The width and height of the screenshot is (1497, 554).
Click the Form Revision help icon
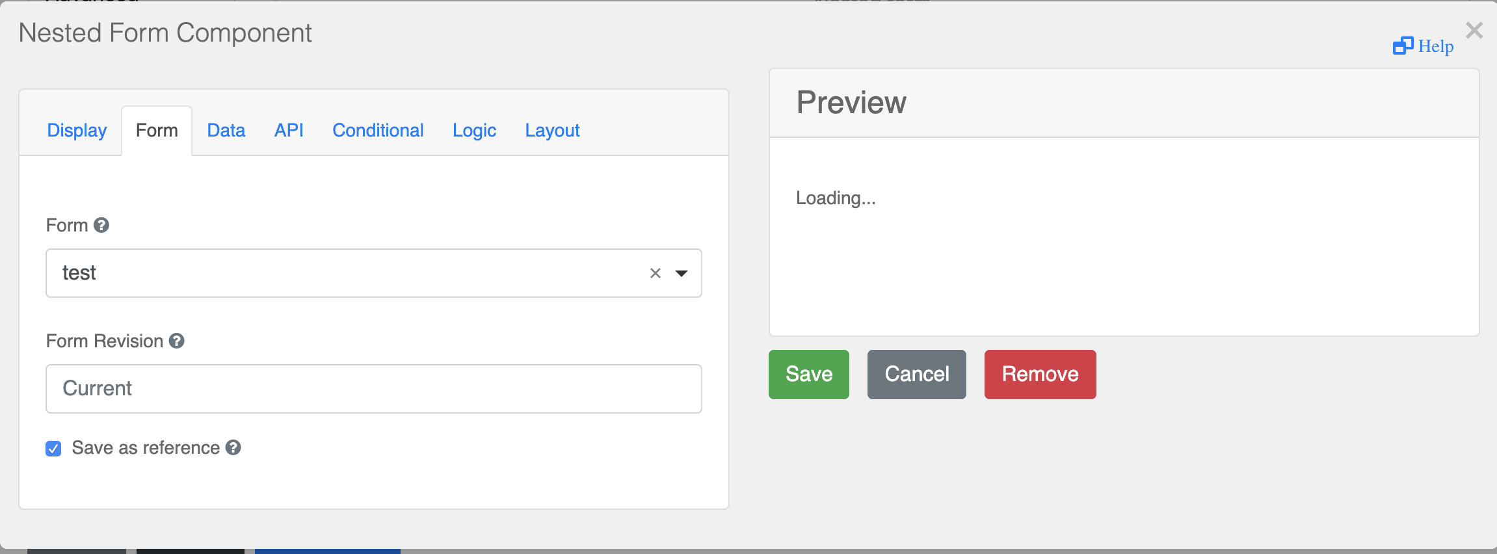pos(177,341)
